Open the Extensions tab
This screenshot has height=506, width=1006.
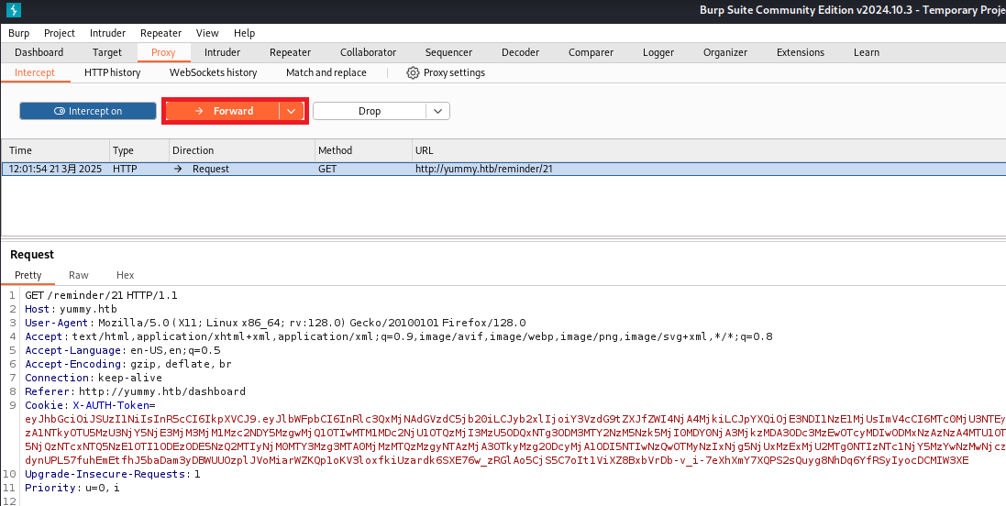point(800,52)
